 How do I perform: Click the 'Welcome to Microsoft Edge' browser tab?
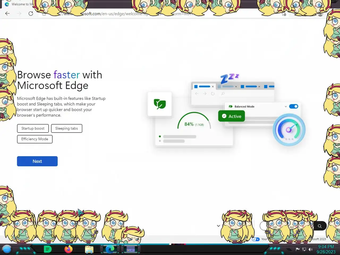(19, 4)
